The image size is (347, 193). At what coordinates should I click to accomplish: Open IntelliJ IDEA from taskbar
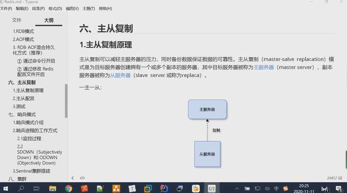click(x=164, y=188)
